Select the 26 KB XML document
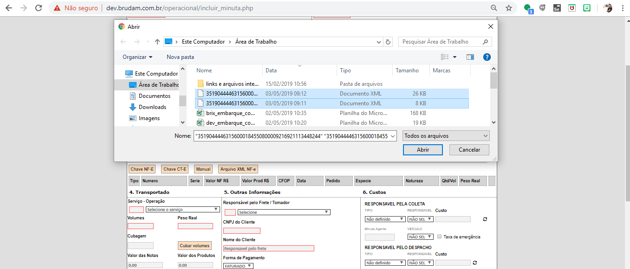This screenshot has width=630, height=269. (x=332, y=94)
